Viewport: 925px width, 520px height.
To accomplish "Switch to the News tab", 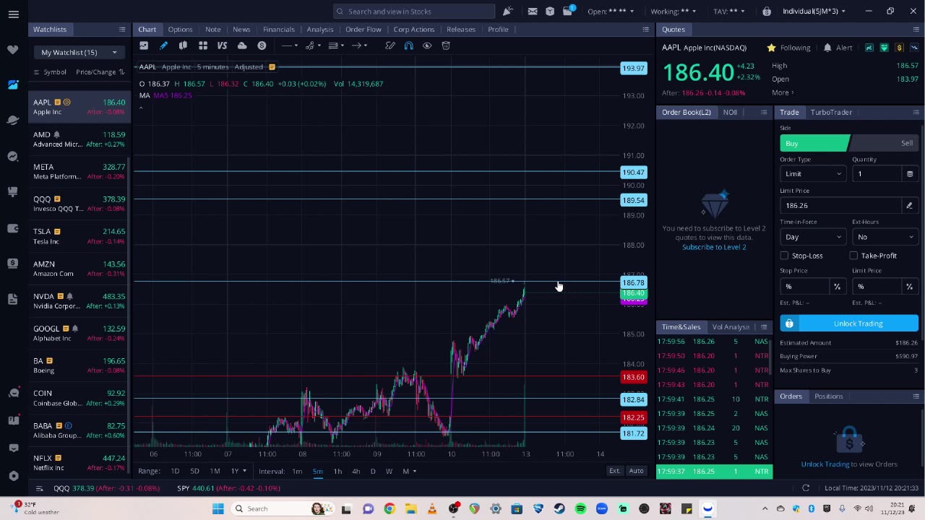I will (x=241, y=29).
